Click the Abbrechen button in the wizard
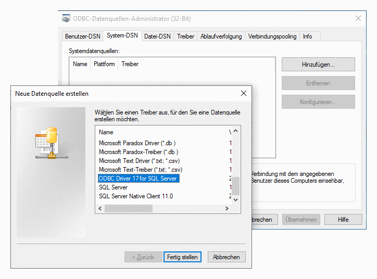Image resolution: width=377 pixels, height=279 pixels. [x=227, y=257]
